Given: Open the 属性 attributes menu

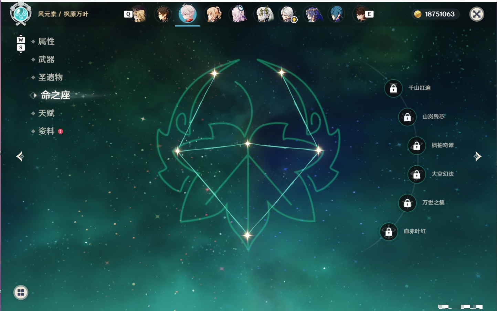Looking at the screenshot, I should (x=46, y=42).
